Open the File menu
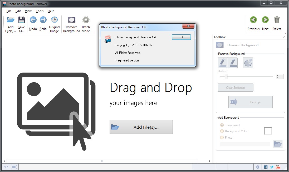The width and height of the screenshot is (289, 172). click(x=9, y=11)
